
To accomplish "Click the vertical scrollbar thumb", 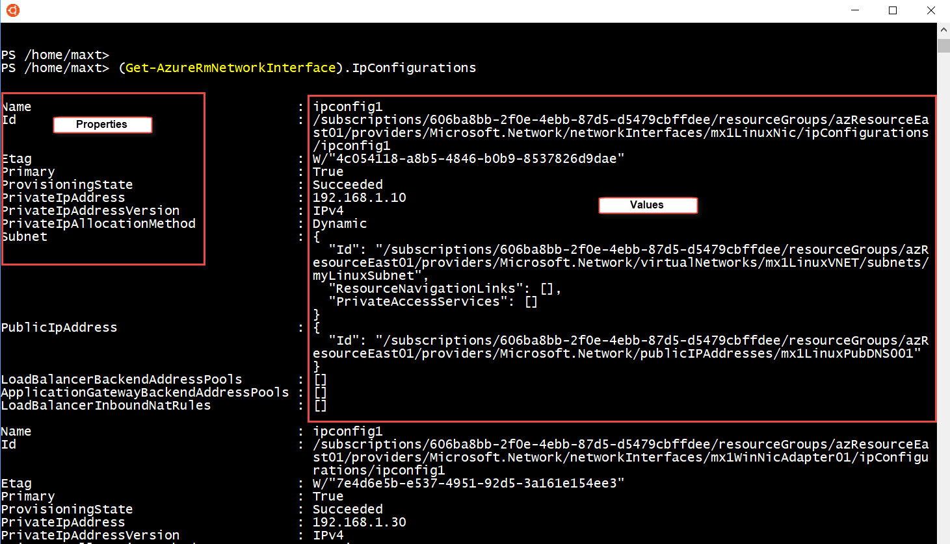I will point(943,45).
